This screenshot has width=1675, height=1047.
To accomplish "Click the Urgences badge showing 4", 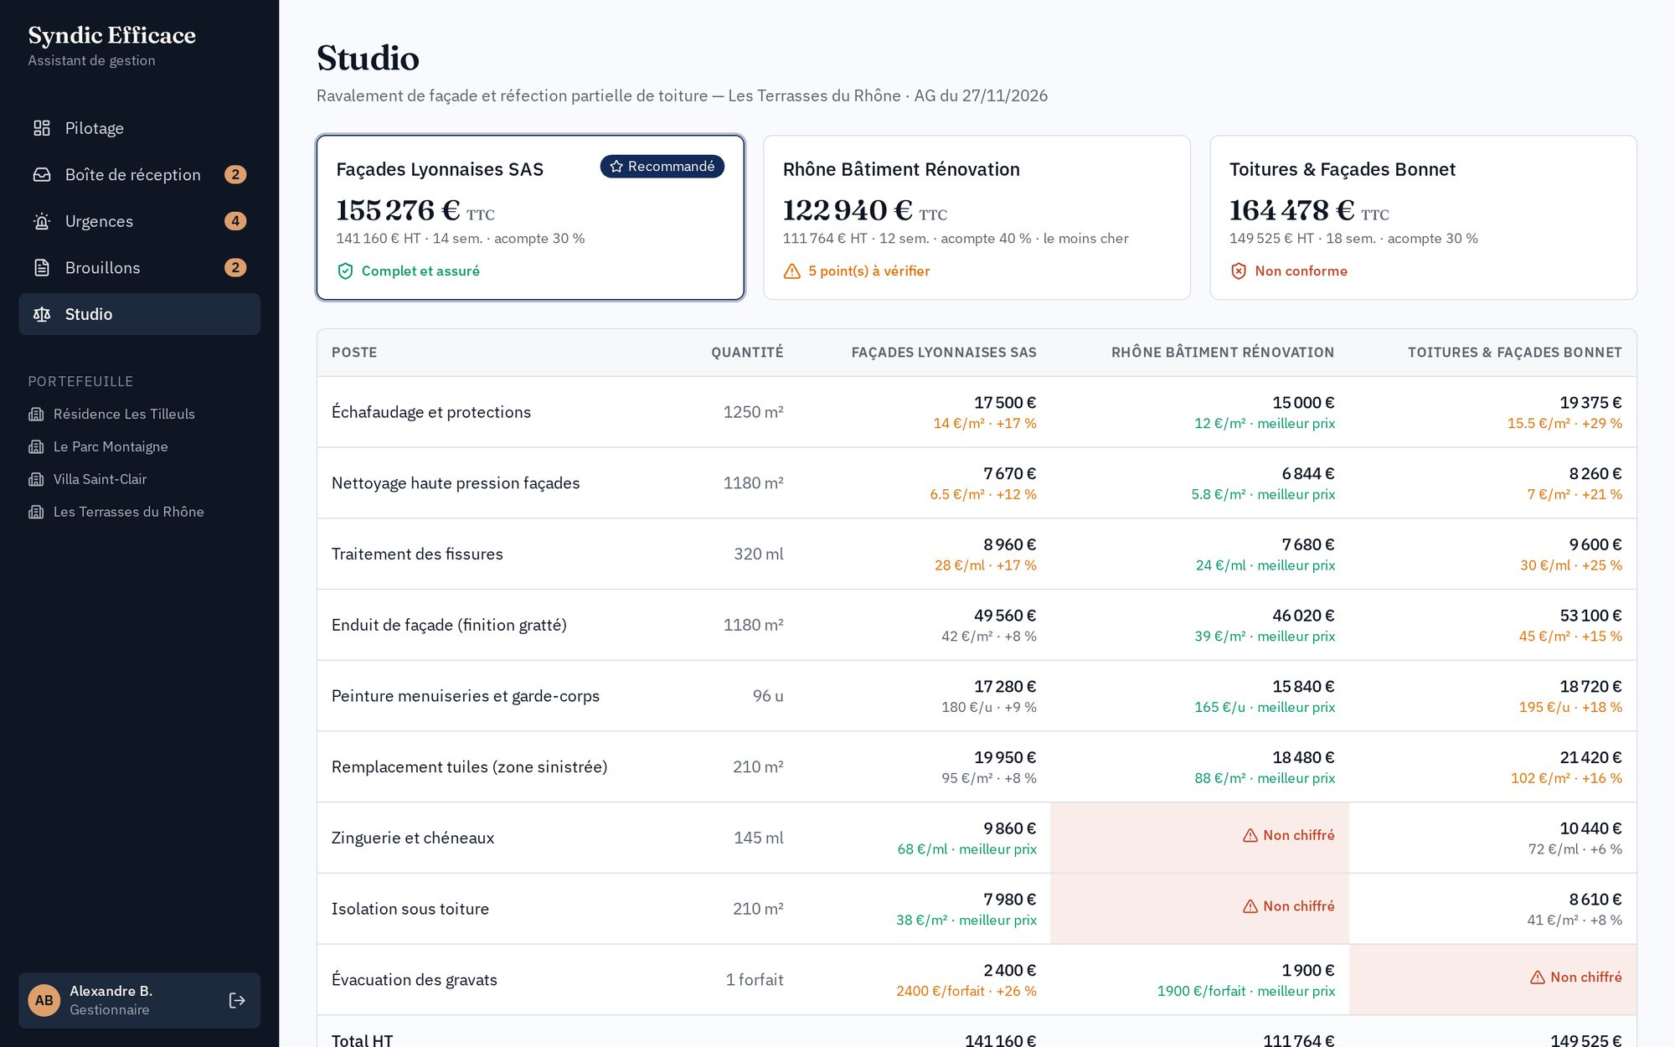I will coord(235,221).
